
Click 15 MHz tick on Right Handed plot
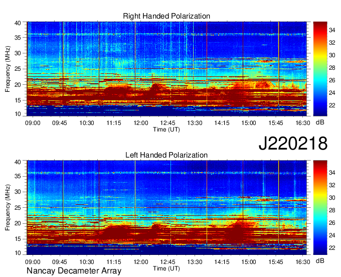click(x=18, y=100)
